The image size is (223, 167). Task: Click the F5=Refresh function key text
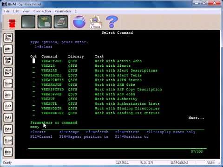pyautogui.click(x=97, y=132)
